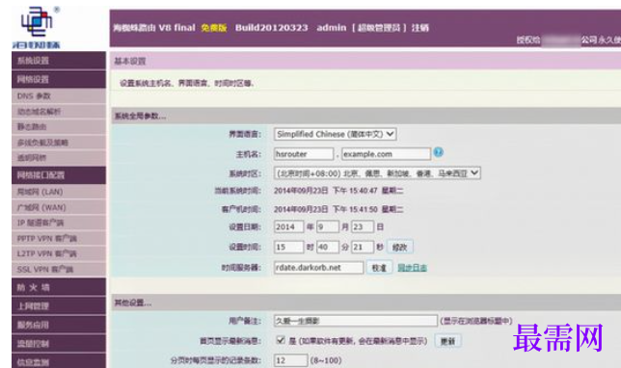621x368 pixels.
Task: Select SSL VPN client sidebar item
Action: pos(59,269)
